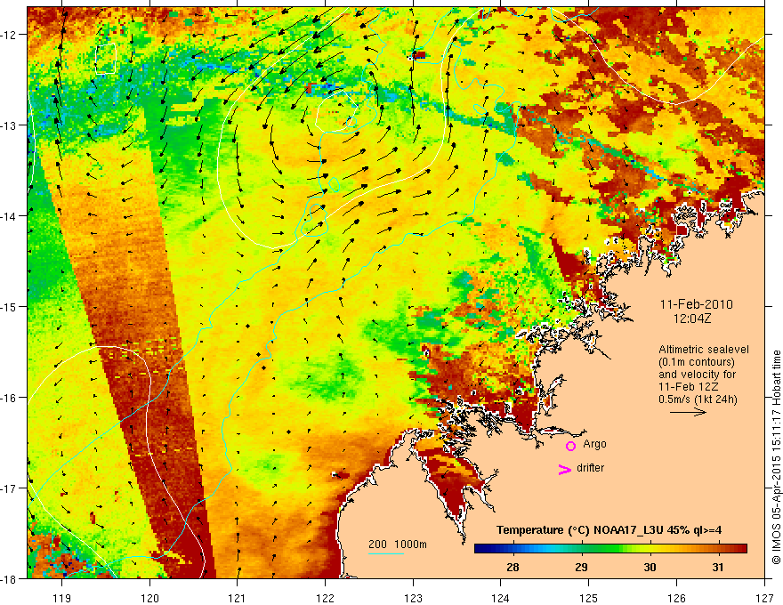This screenshot has width=783, height=605.
Task: Click the magenta drifter arrow legend symbol
Action: [564, 469]
